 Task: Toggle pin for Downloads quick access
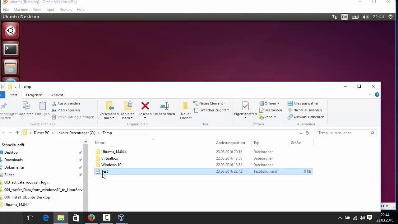80,160
